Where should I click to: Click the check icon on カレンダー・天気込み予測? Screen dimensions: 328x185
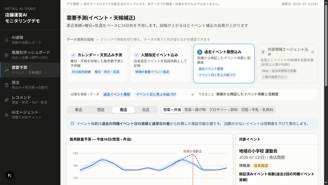(73, 55)
